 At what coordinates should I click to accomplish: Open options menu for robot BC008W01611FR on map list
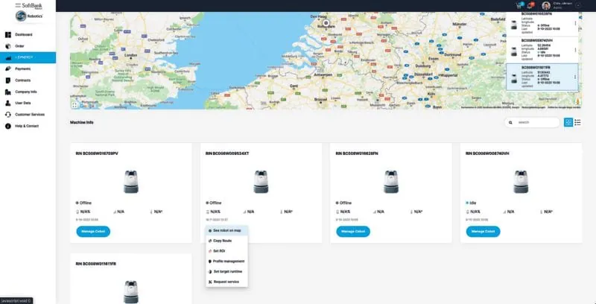tap(576, 75)
